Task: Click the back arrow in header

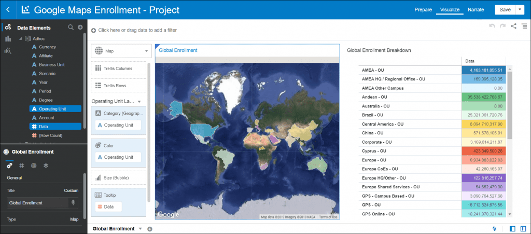Action: (x=8, y=10)
